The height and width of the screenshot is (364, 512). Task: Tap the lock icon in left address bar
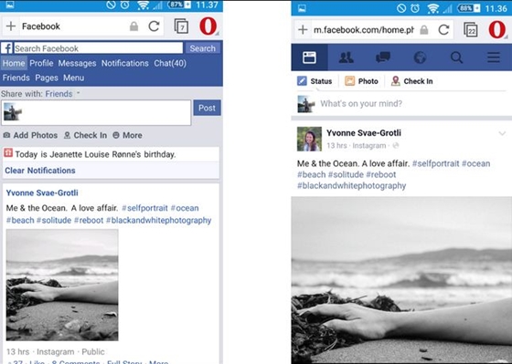coord(133,26)
